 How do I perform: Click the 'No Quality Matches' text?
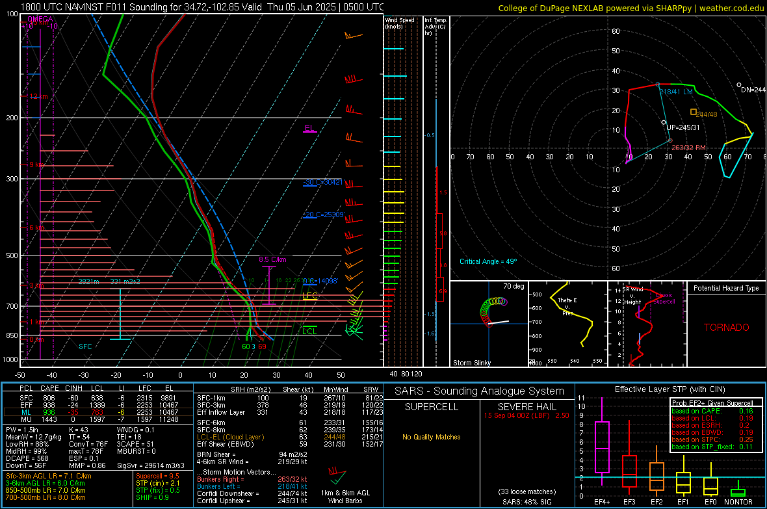point(432,437)
